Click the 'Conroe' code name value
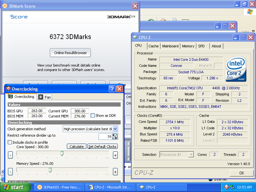 (x=176, y=66)
